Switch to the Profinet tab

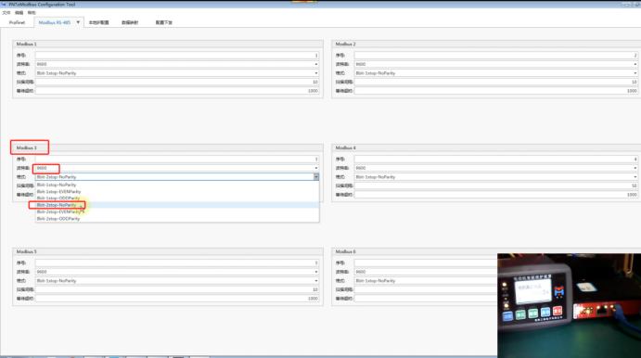click(x=18, y=22)
